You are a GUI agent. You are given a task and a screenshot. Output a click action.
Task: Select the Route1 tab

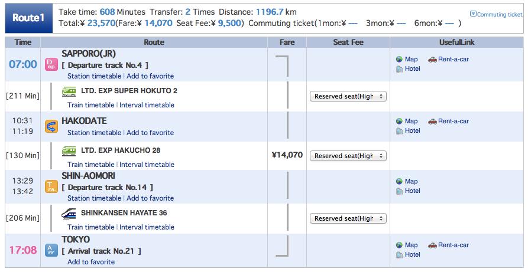click(x=30, y=18)
